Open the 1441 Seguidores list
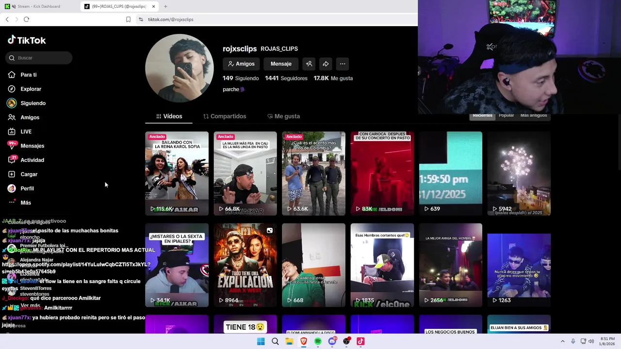Viewport: 621px width, 349px height. click(x=286, y=78)
